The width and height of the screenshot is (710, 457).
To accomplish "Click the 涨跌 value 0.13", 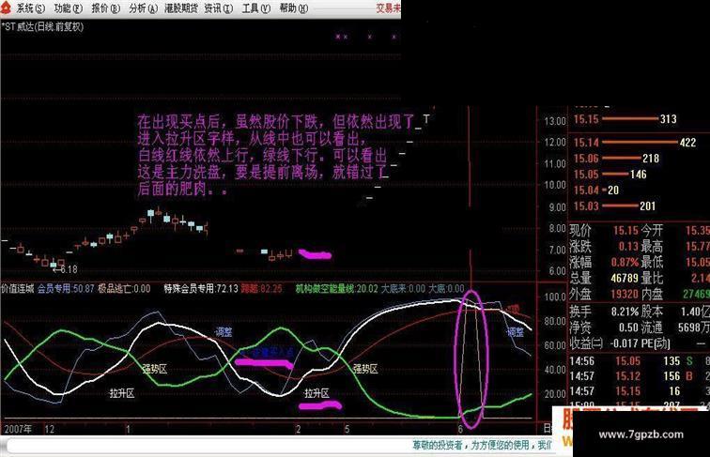I will (628, 247).
